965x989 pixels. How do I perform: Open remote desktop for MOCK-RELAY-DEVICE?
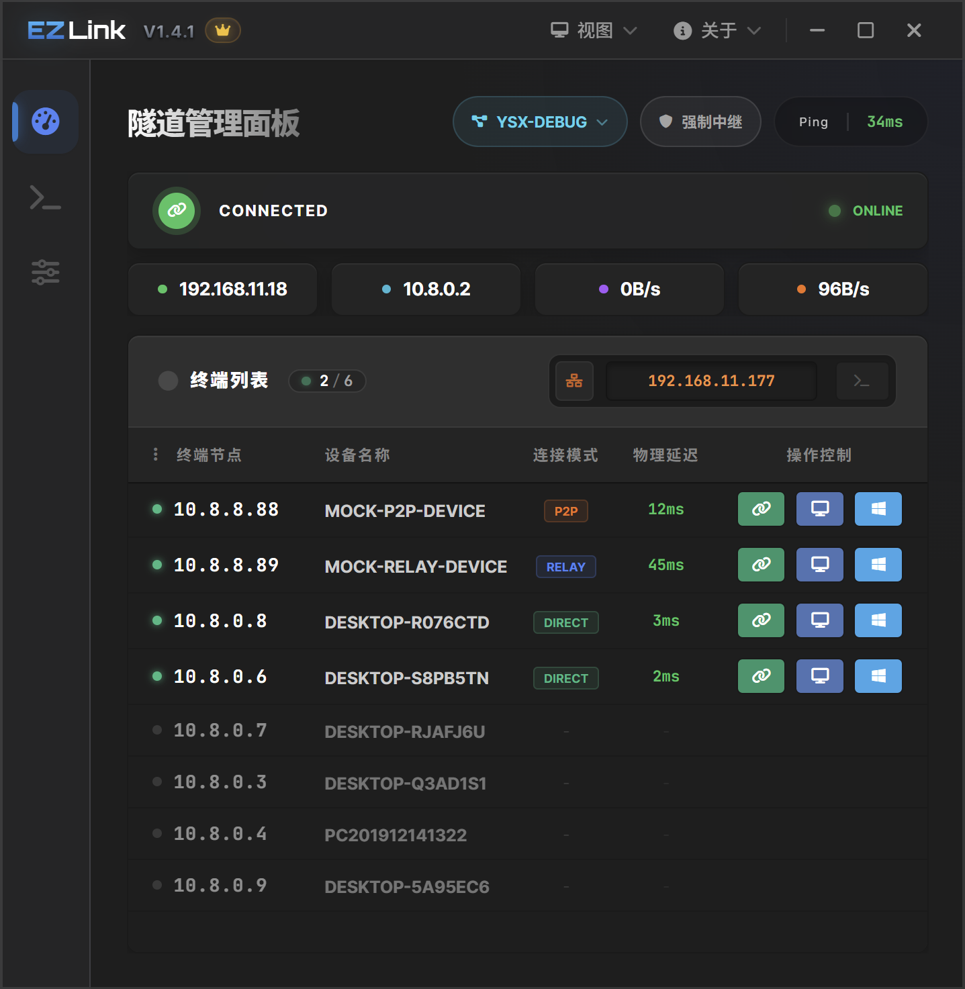pos(820,565)
